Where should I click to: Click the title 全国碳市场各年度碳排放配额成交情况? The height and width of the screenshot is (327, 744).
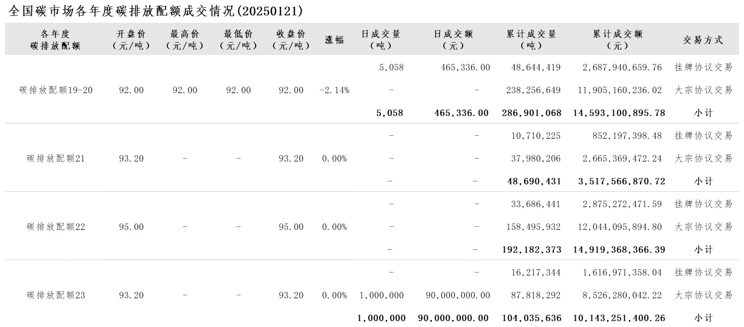coord(155,11)
